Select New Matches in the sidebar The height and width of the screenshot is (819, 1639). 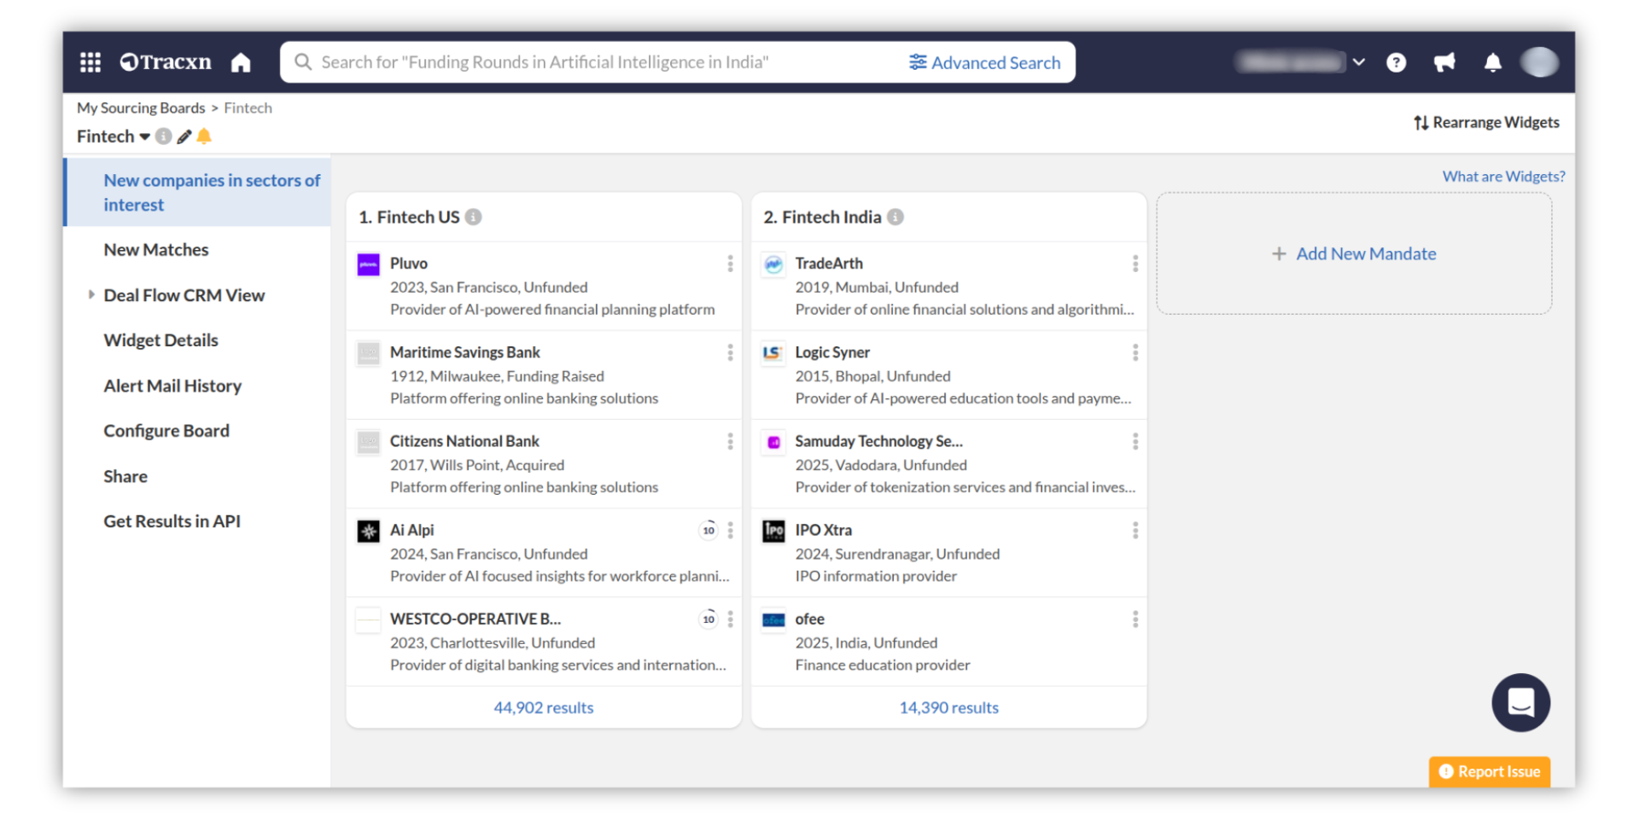(x=156, y=250)
